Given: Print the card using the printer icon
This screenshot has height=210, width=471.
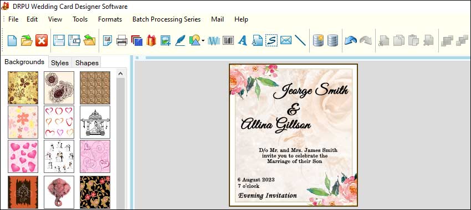Looking at the screenshot, I should 122,40.
